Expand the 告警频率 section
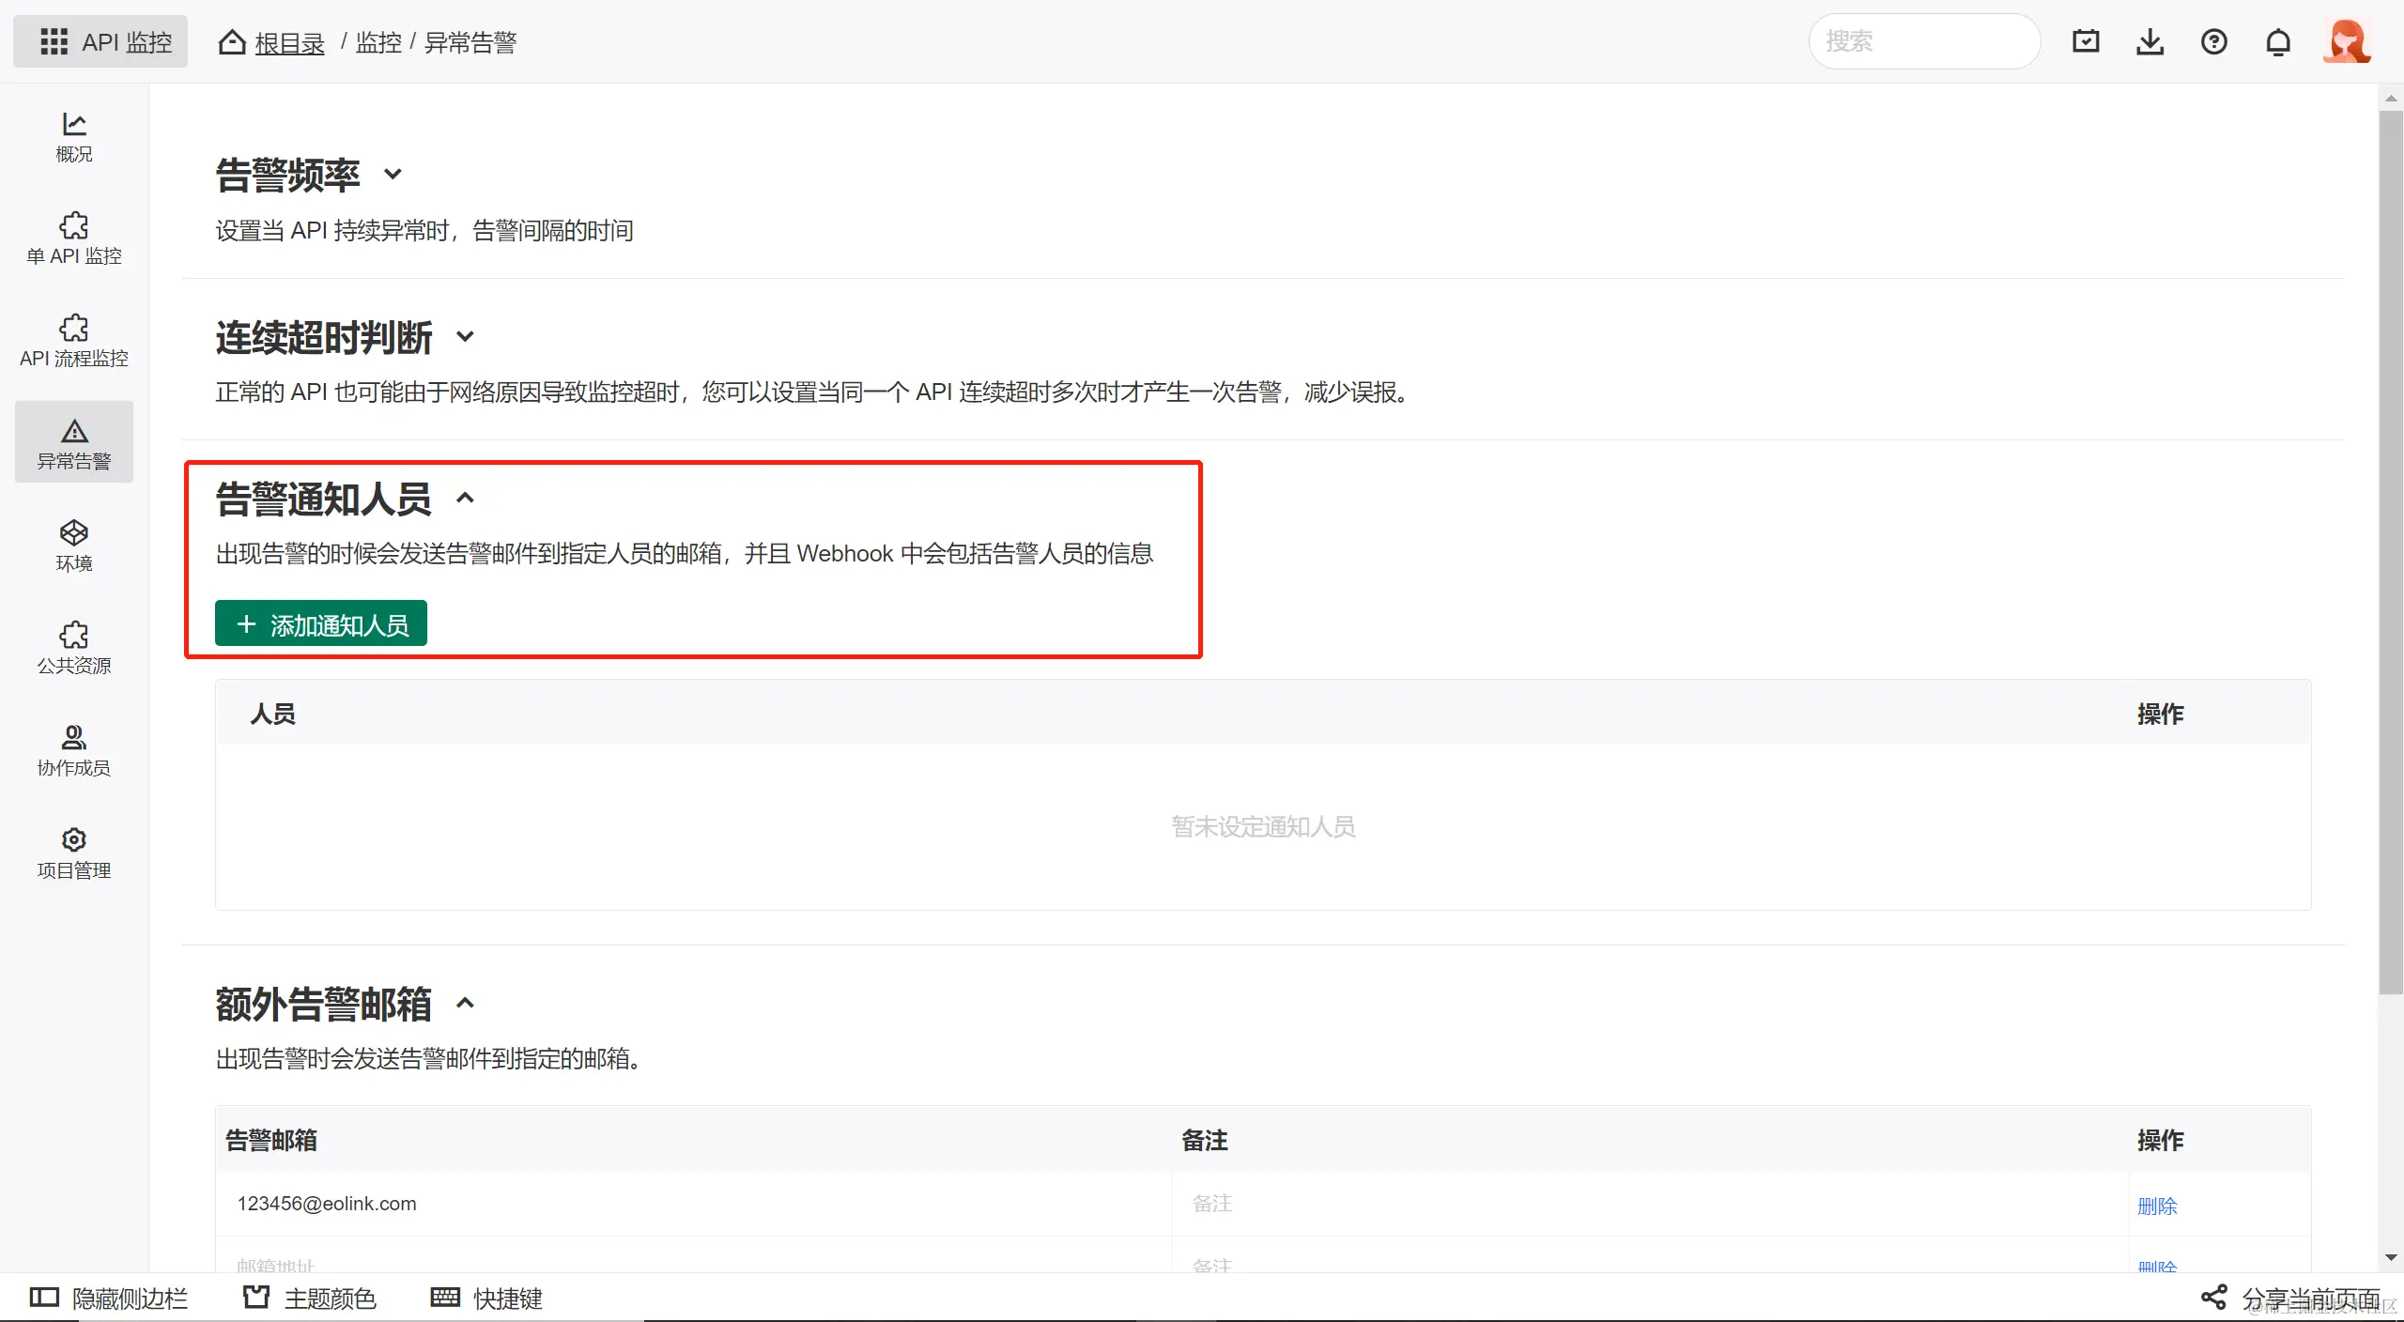Screen dimensions: 2404x1322 (393, 174)
